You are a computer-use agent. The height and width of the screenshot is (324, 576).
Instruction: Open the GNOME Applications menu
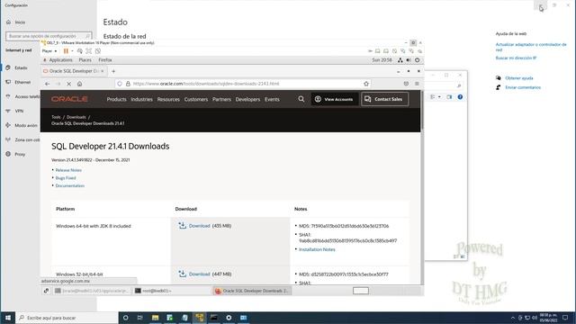coord(58,60)
